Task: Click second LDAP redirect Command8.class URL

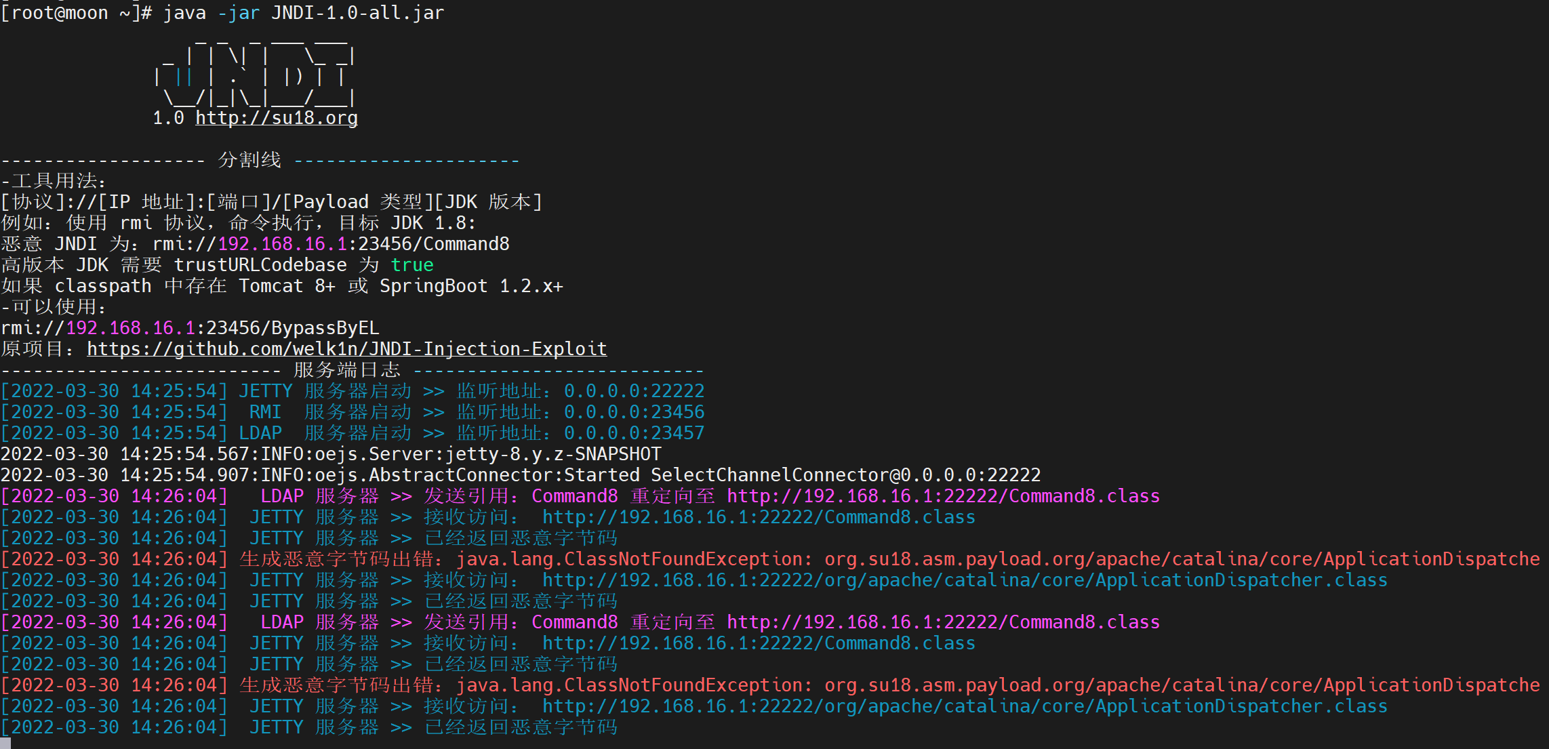Action: click(943, 622)
